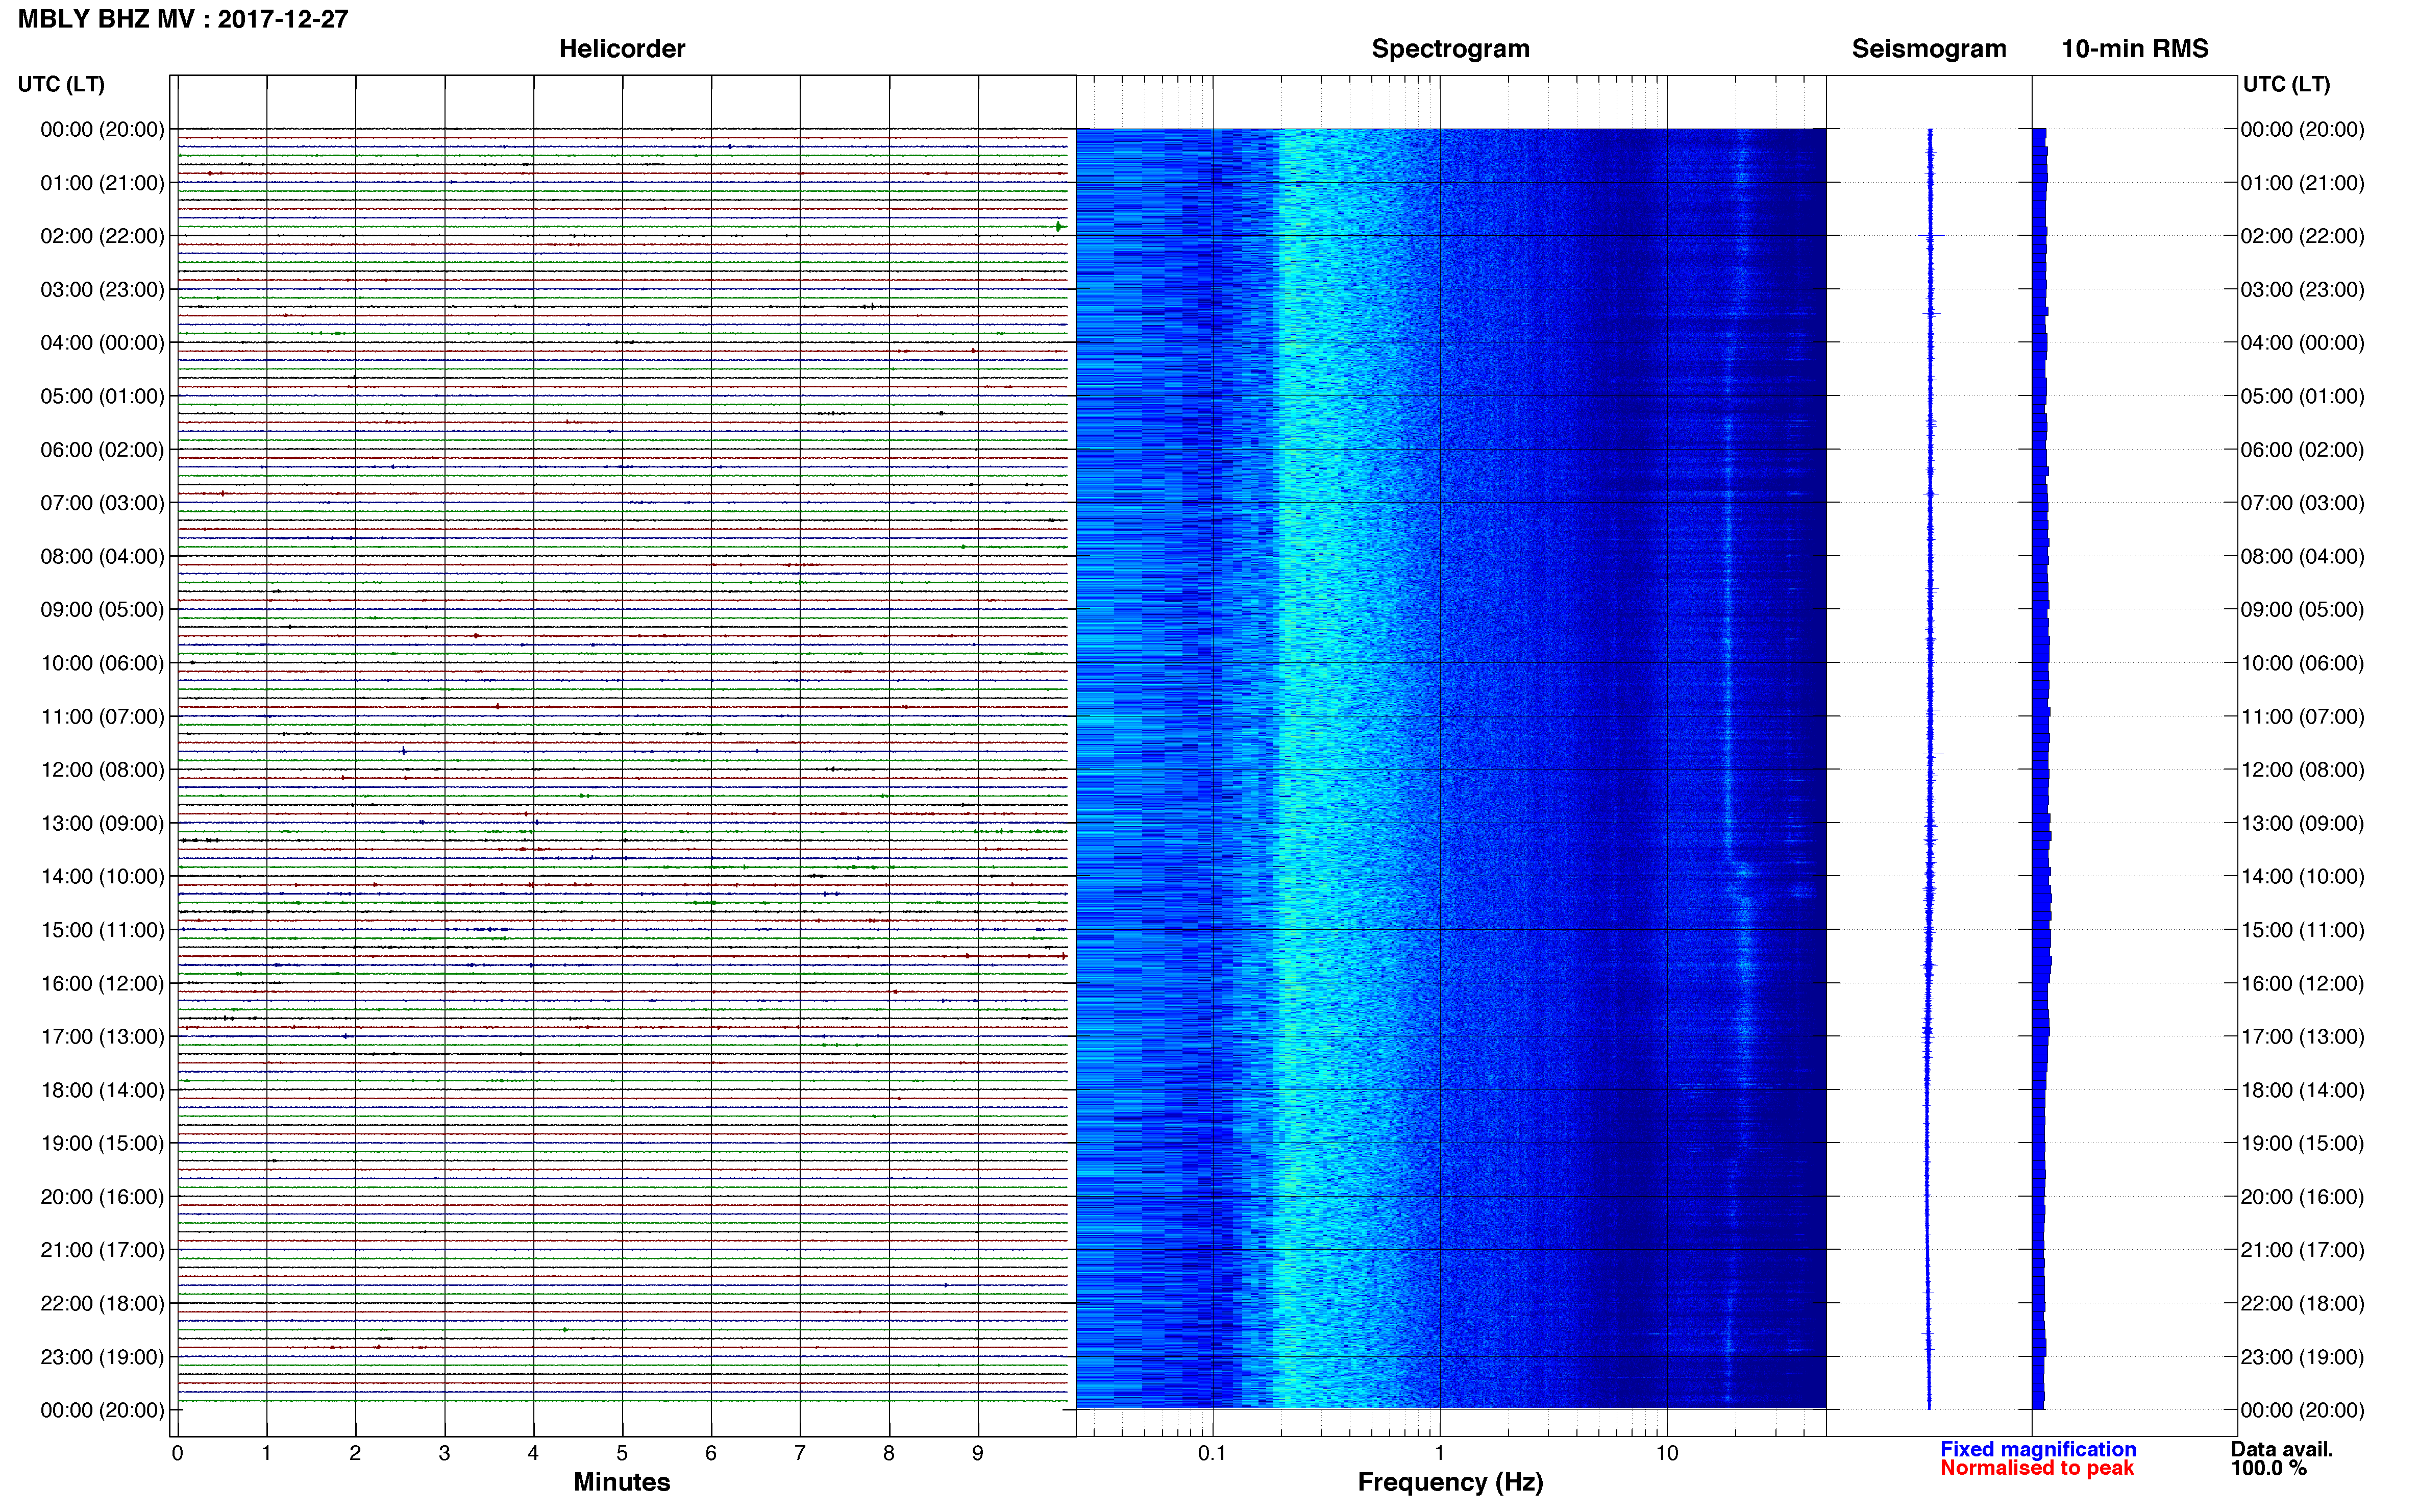Click left-axis time label 07:00 (03:00)

click(102, 503)
